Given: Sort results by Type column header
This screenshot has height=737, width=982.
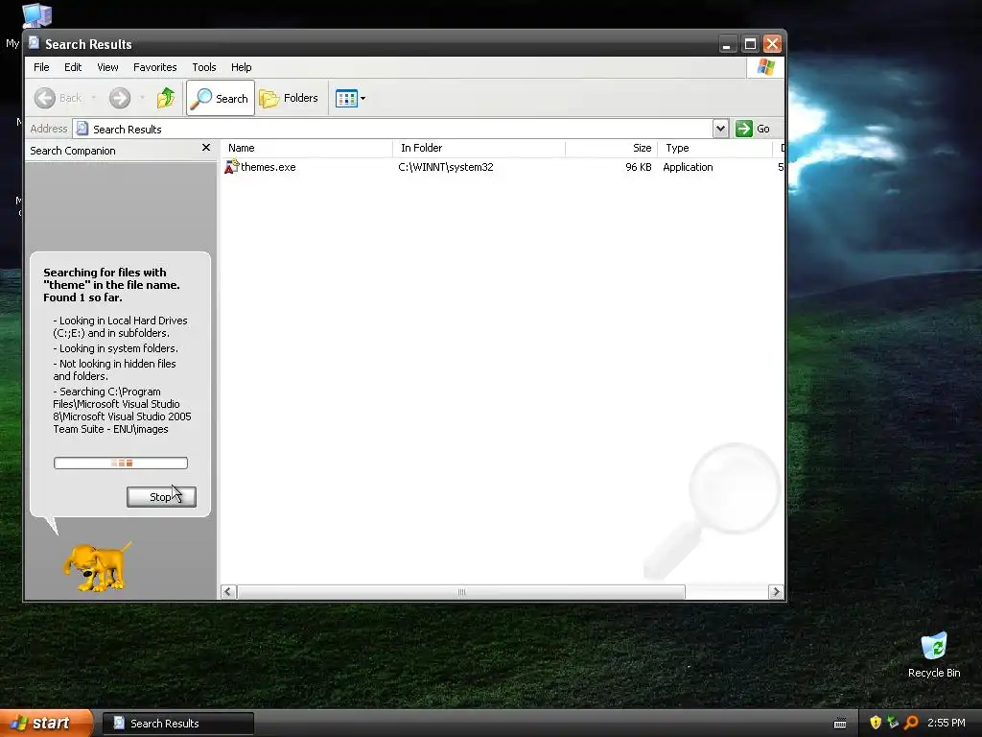Looking at the screenshot, I should [714, 148].
